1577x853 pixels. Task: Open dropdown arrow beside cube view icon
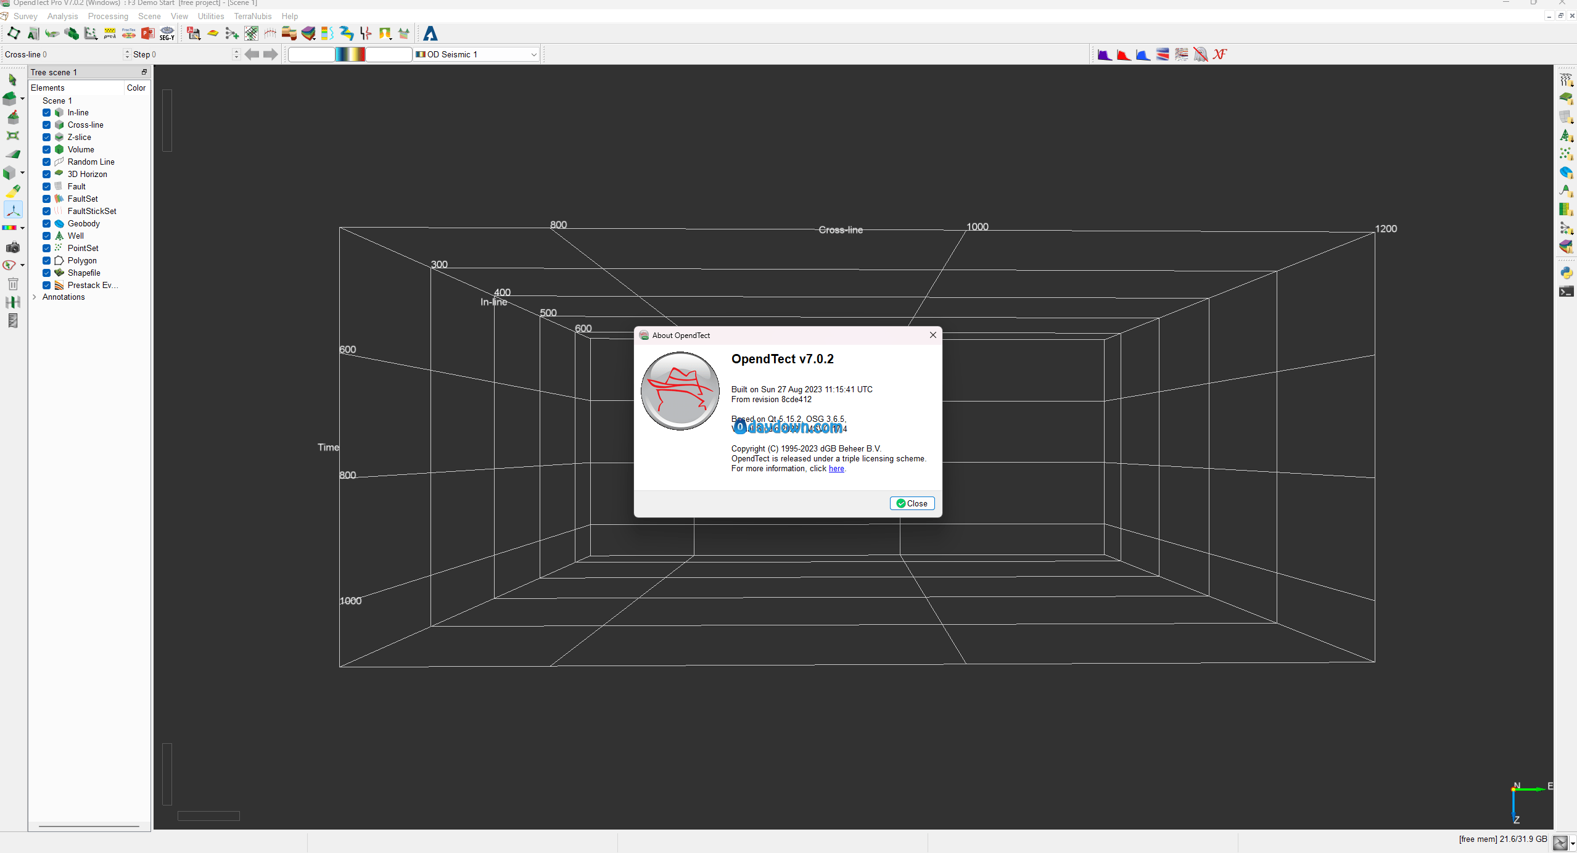click(22, 173)
